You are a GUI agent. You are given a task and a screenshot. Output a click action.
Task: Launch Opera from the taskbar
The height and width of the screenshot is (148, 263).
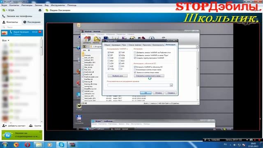(28, 145)
